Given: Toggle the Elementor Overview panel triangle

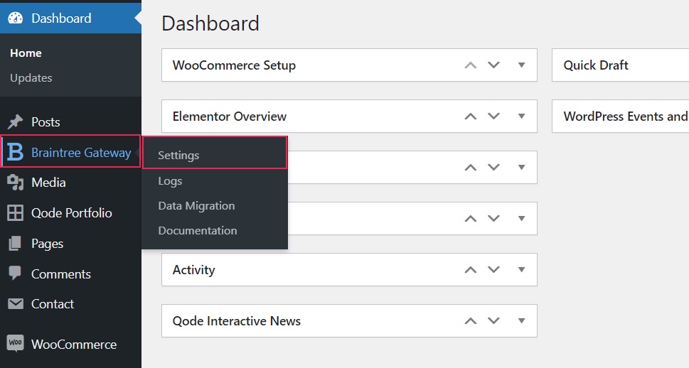Looking at the screenshot, I should click(522, 117).
